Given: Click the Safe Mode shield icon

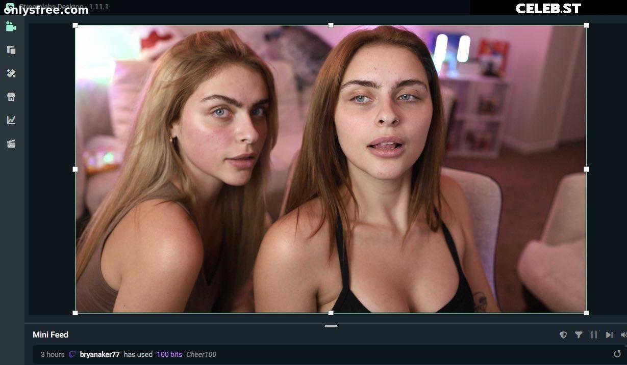Looking at the screenshot, I should click(x=563, y=335).
